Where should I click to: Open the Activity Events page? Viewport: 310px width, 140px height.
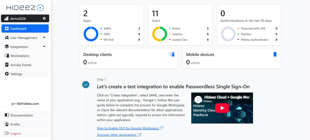pyautogui.click(x=25, y=65)
